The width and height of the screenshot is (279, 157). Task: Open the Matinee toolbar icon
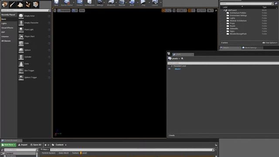(x=122, y=3)
